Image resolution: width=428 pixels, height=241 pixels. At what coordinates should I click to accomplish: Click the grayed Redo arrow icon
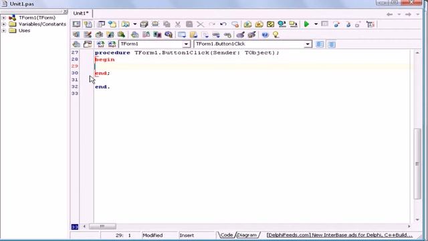click(x=212, y=24)
